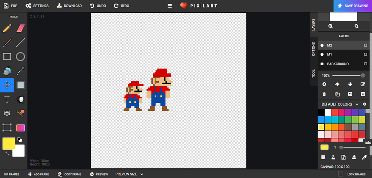Select the Rectangle shape tool

(7, 57)
